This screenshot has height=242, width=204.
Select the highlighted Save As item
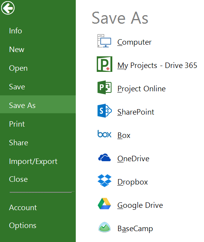click(38, 104)
